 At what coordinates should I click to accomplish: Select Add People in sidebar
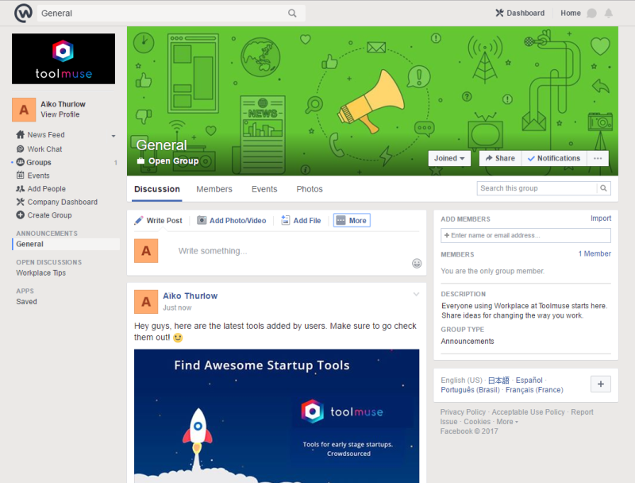41,189
